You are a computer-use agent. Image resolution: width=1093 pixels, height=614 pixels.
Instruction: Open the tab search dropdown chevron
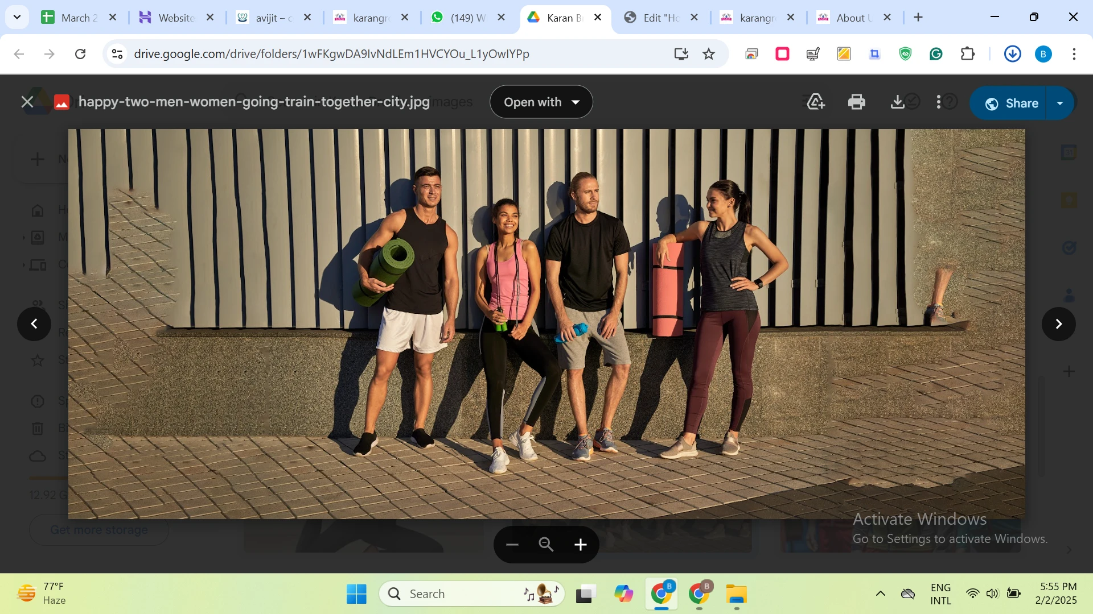point(17,17)
